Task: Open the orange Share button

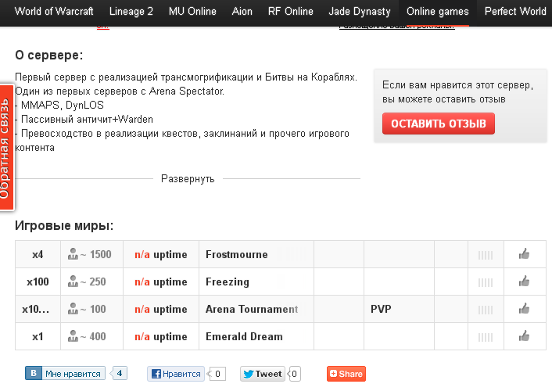Action: 346,374
